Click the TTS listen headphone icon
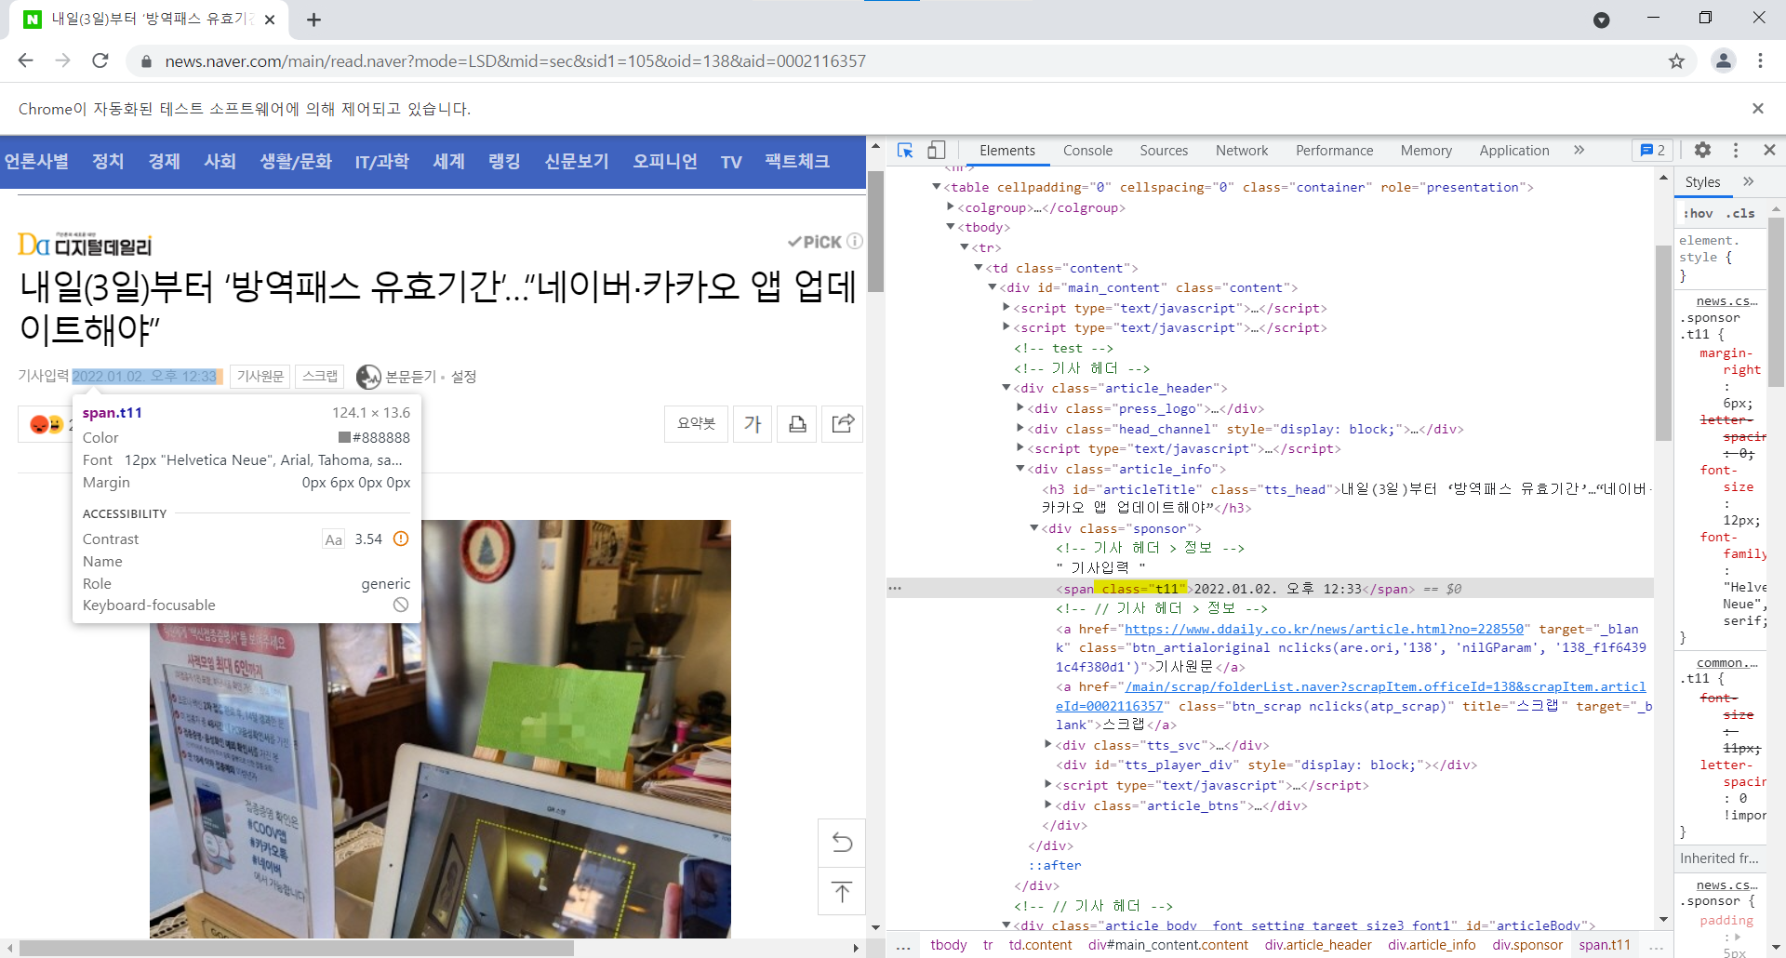Screen dimensions: 1786x958 pyautogui.click(x=368, y=377)
